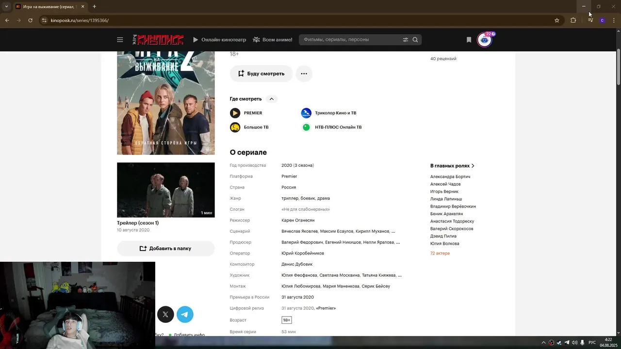Image resolution: width=621 pixels, height=349 pixels.
Task: Expand the full Художник list
Action: pos(399,275)
